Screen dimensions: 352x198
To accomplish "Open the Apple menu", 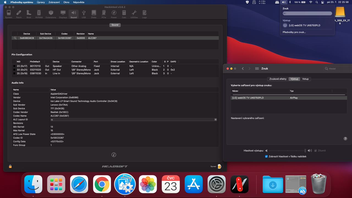I will [x=5, y=2].
